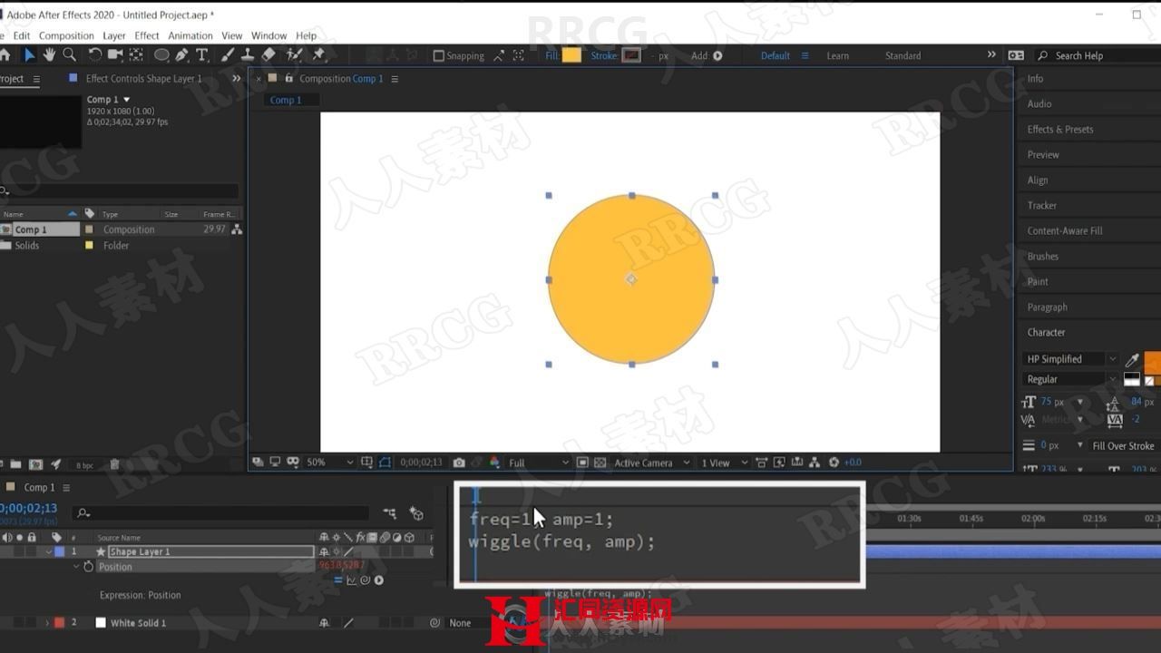The height and width of the screenshot is (653, 1161).
Task: Switch to the Learn workspace
Action: [837, 55]
